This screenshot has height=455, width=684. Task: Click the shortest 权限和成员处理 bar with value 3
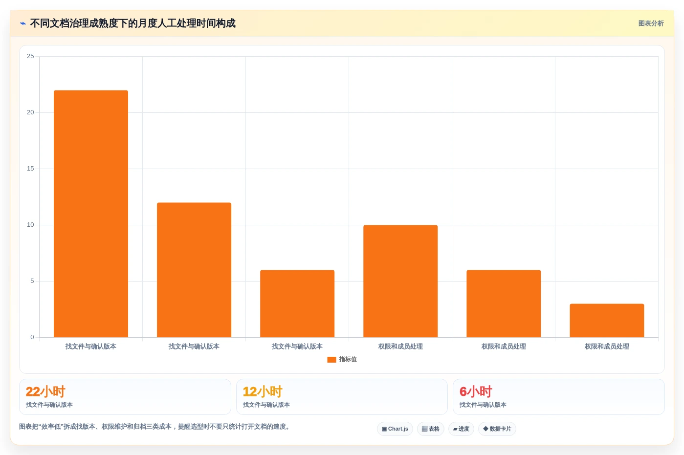pos(607,321)
